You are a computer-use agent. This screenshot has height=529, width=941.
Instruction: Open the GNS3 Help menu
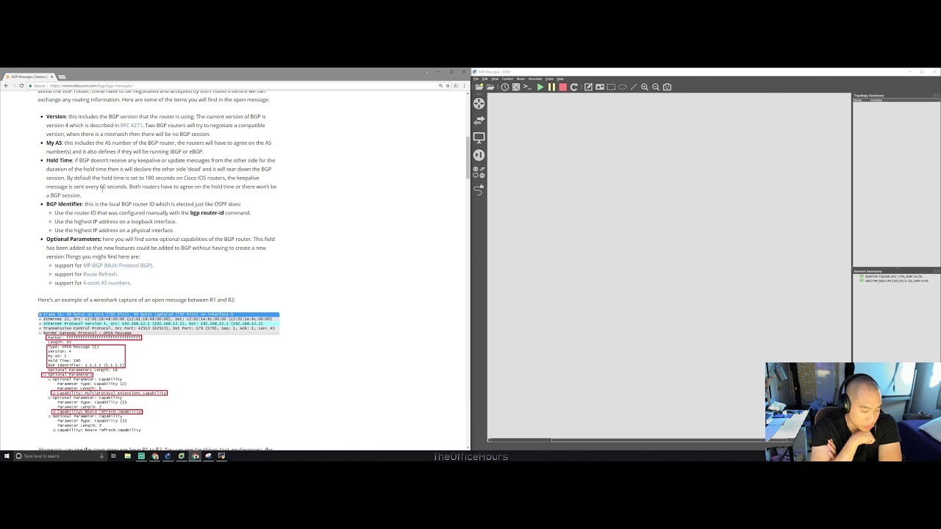pos(559,79)
